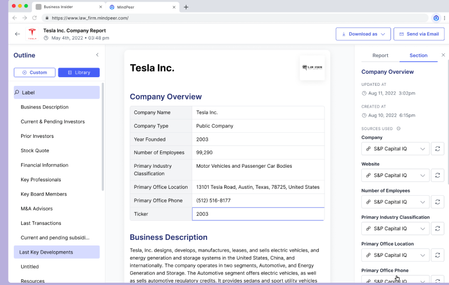This screenshot has width=449, height=285.
Task: Open the browser three-dot menu
Action: [x=444, y=18]
